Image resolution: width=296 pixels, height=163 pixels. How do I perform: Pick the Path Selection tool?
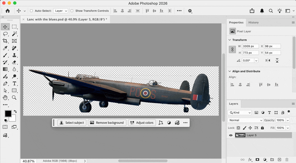click(x=5, y=90)
